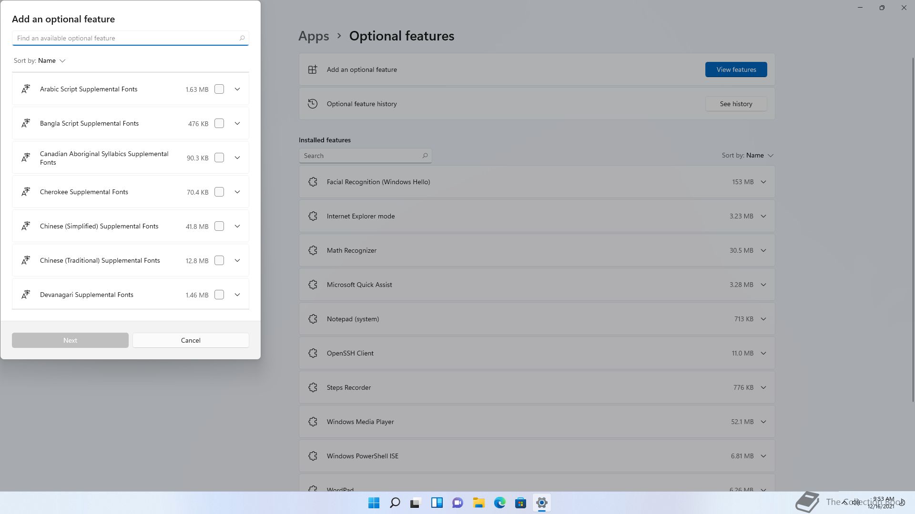Screen dimensions: 915x514
Task: Click the puzzle icon next to Math Recognizer
Action: click(313, 250)
